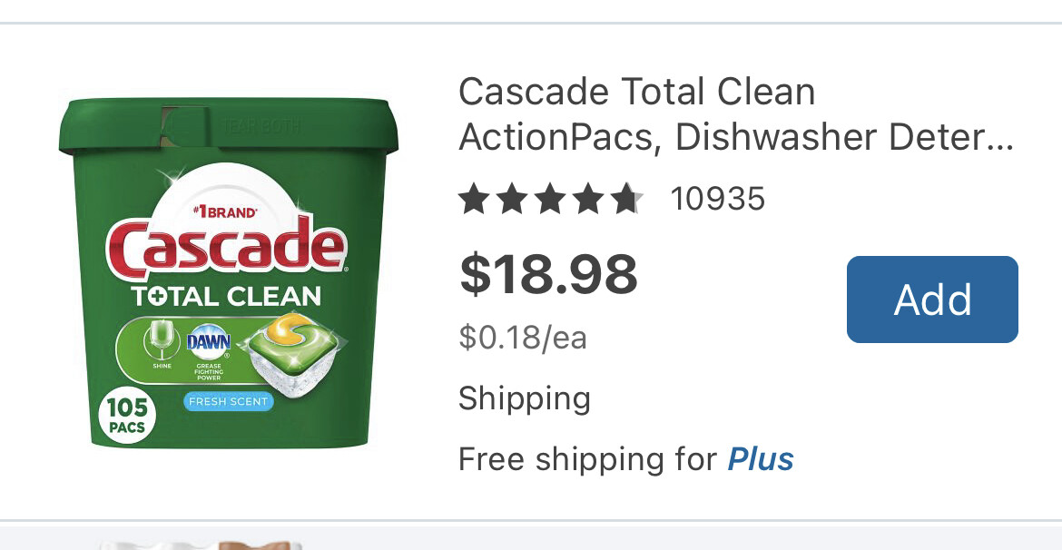
Task: Open the Cascade Total Clean product title
Action: click(x=736, y=114)
